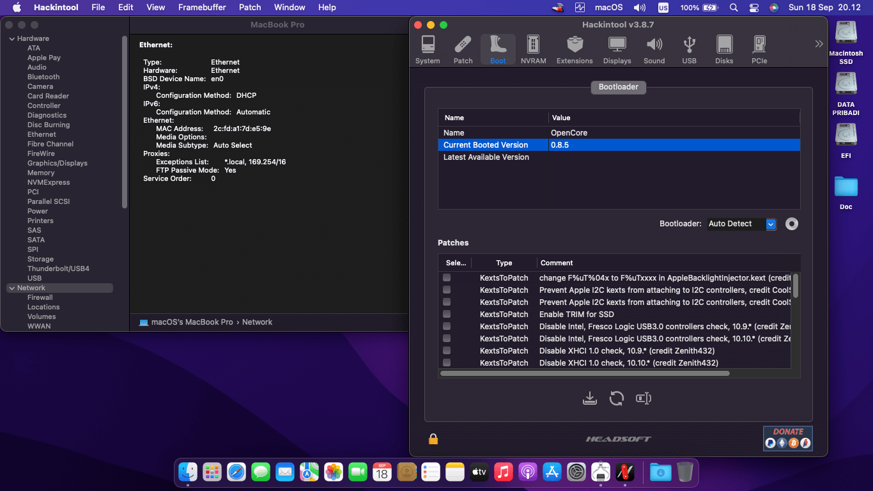Click the download icon below the Patches list
The image size is (873, 491).
(x=590, y=398)
